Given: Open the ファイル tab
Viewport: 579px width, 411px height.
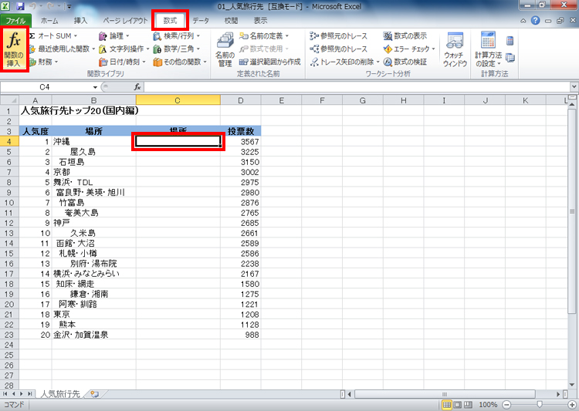Looking at the screenshot, I should (15, 21).
